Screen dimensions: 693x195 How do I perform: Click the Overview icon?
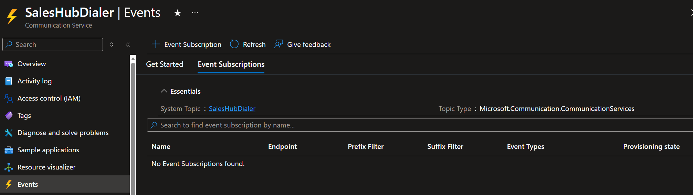click(x=9, y=64)
